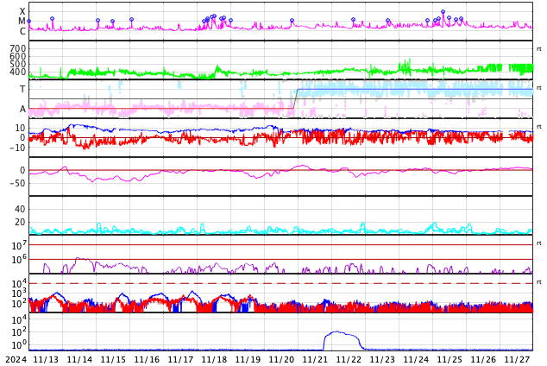The height and width of the screenshot is (366, 547).
Task: Select the 11/13 date label
Action: pos(46,359)
